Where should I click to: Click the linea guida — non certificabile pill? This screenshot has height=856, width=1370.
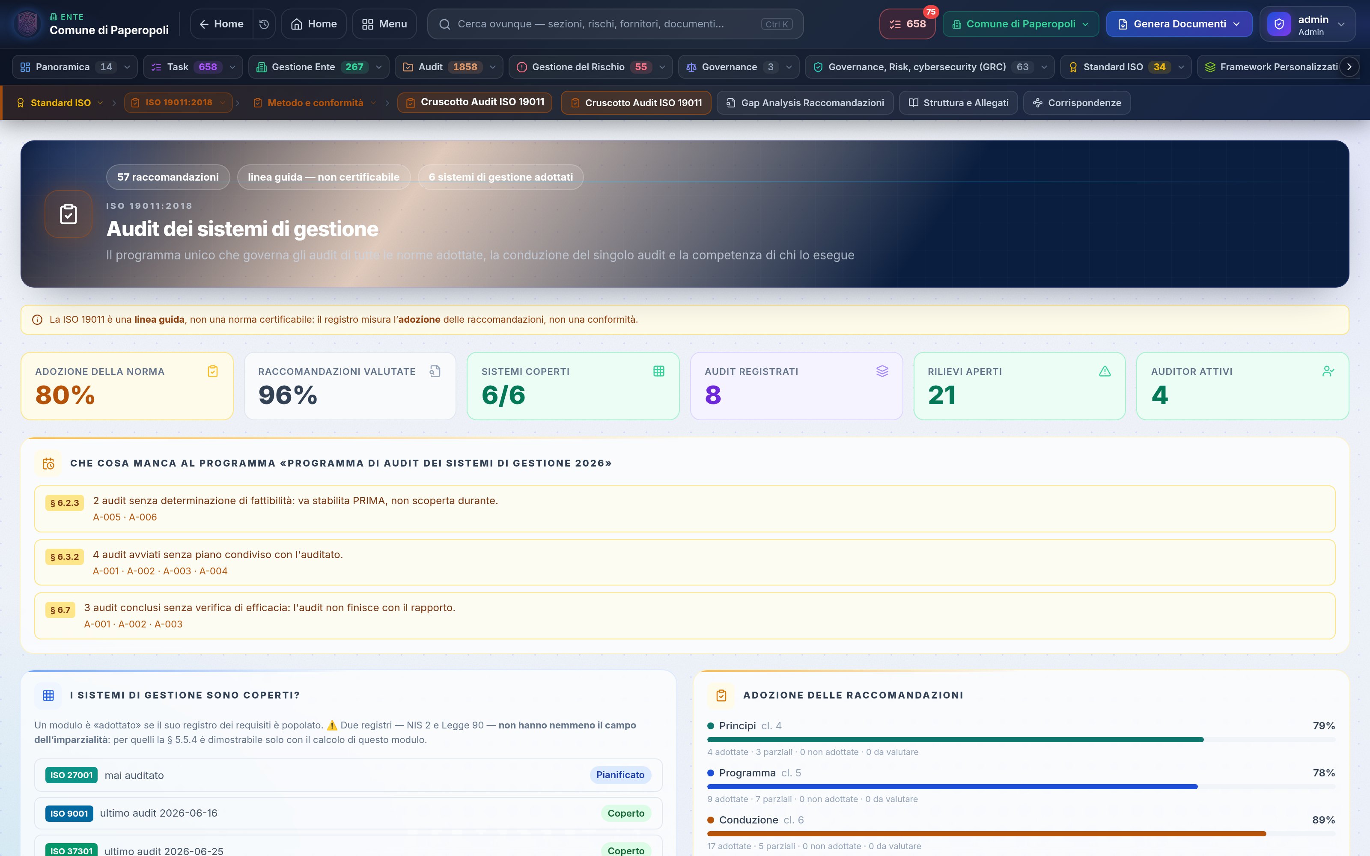click(323, 177)
